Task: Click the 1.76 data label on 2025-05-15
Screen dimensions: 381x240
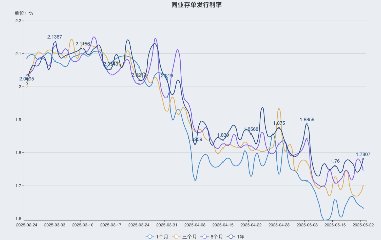Action: point(335,161)
